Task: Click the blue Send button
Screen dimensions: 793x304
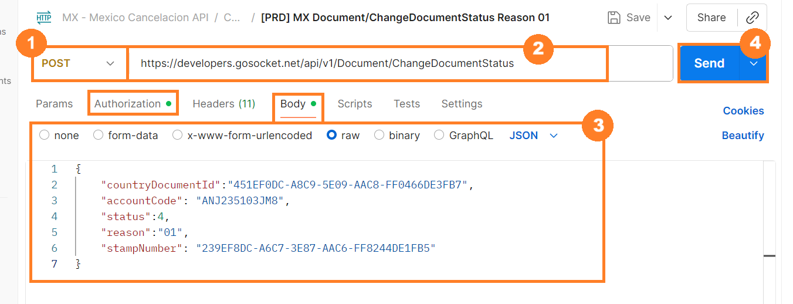Action: 709,63
